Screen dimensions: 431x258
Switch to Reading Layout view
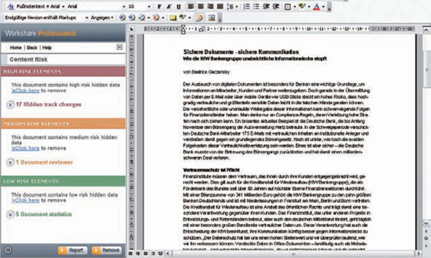click(x=161, y=253)
